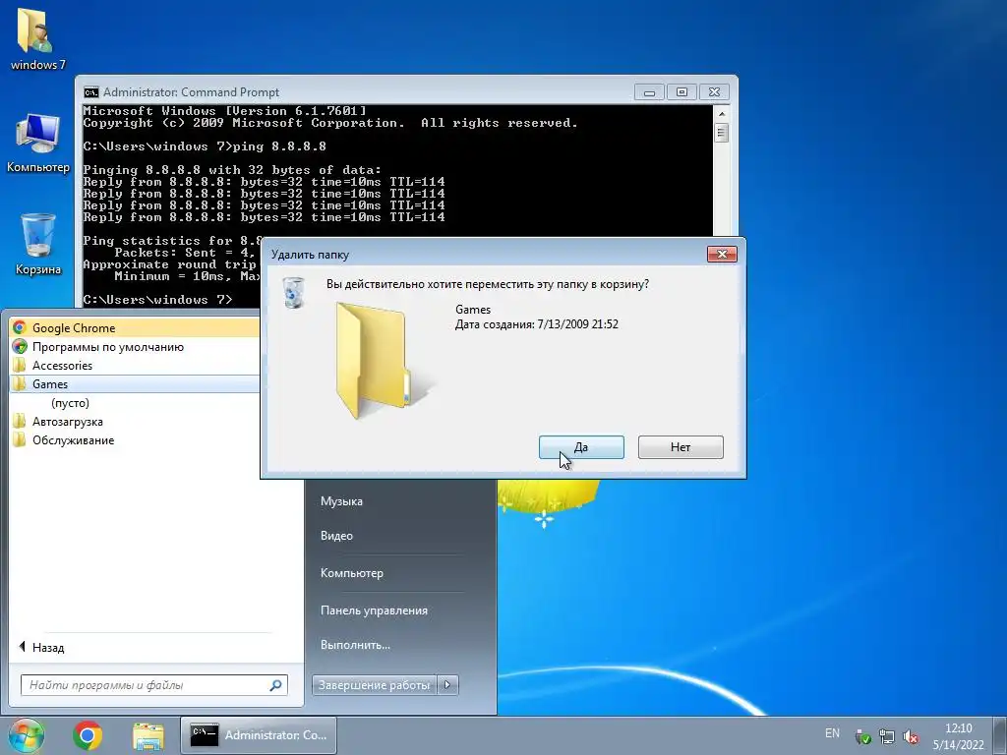
Task: Expand the Автозагрузка folder
Action: 135,422
